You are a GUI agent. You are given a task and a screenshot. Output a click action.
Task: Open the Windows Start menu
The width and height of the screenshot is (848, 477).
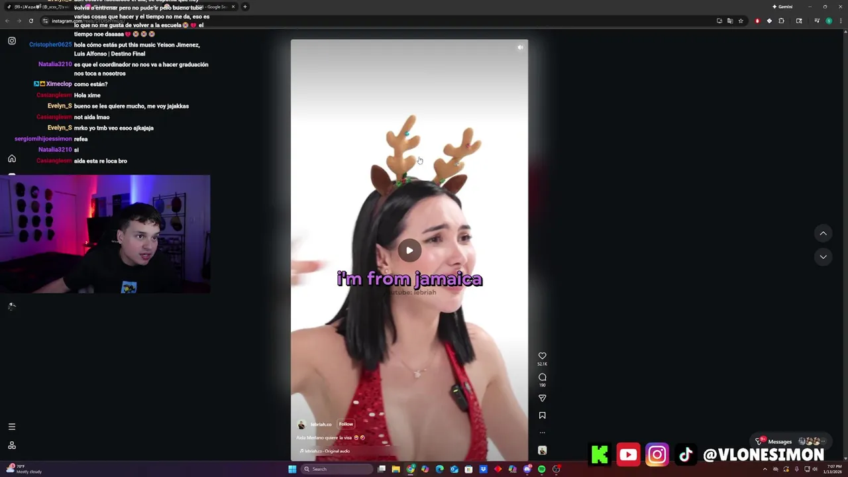click(x=292, y=469)
